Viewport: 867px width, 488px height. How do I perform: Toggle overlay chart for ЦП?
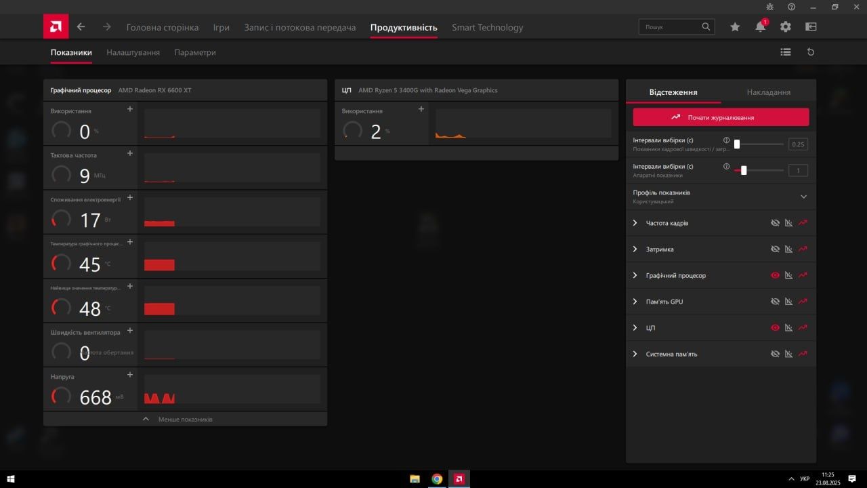point(788,327)
